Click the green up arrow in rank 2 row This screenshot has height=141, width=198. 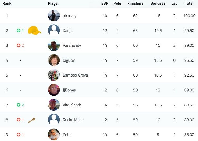pos(18,30)
